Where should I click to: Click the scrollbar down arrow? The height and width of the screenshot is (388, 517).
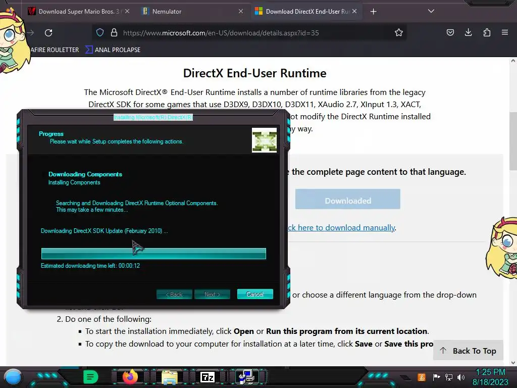pyautogui.click(x=513, y=363)
